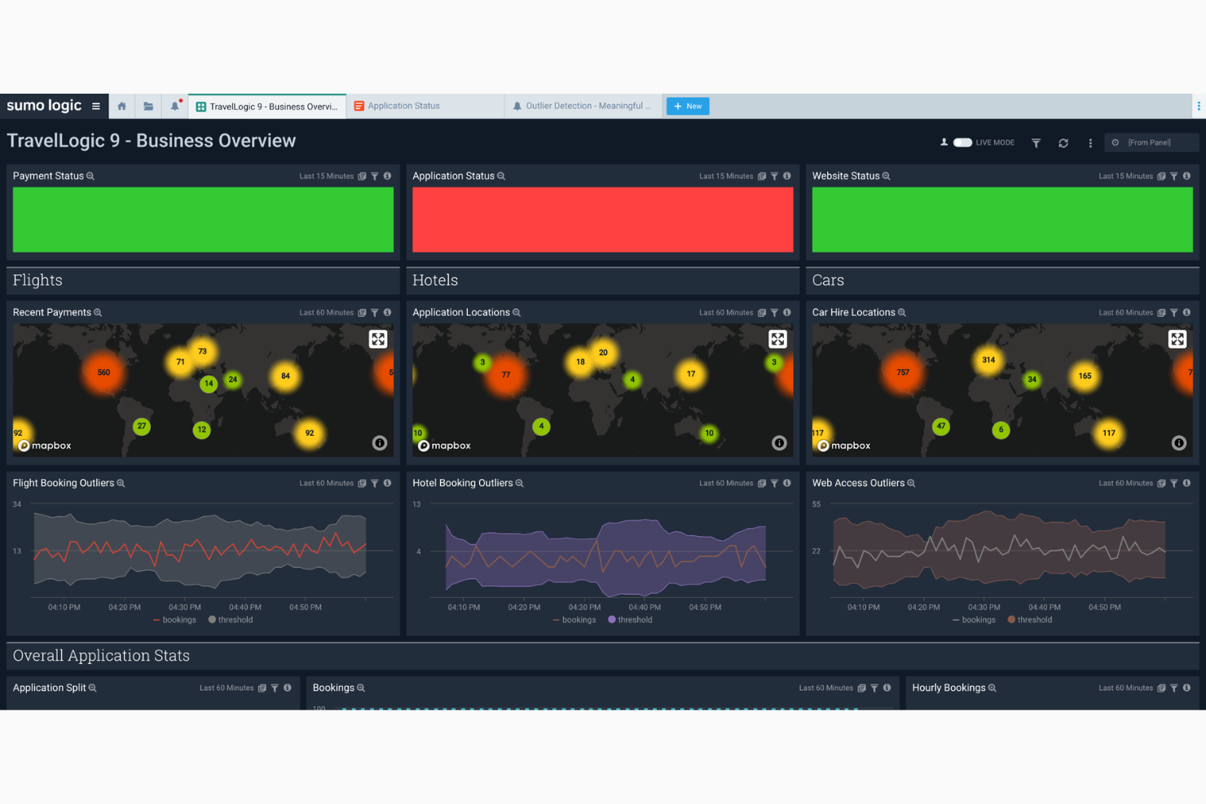Click the copy icon on Website Status panel header
This screenshot has height=804, width=1206.
click(1161, 176)
